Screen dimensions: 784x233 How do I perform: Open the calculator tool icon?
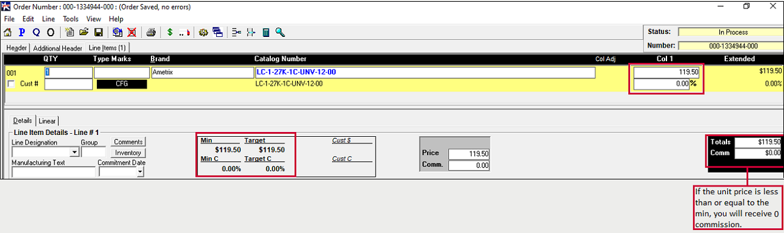[x=265, y=32]
